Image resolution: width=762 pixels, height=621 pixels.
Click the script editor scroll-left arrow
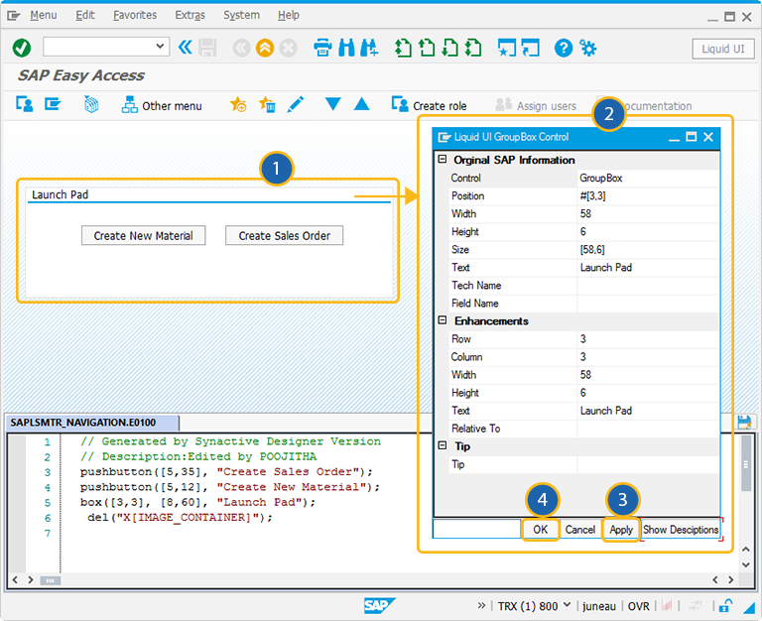[x=15, y=579]
